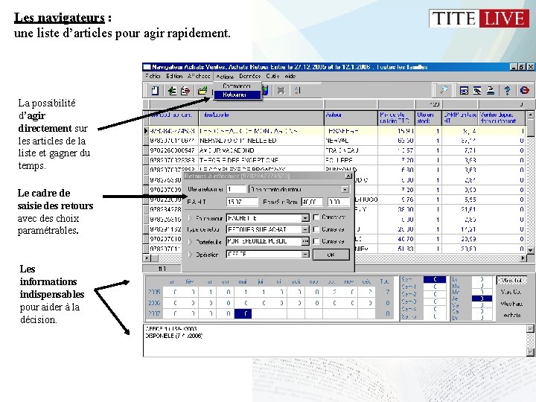Expand the triangle beside Portefeuille
This screenshot has height=402, width=536.
191,242
